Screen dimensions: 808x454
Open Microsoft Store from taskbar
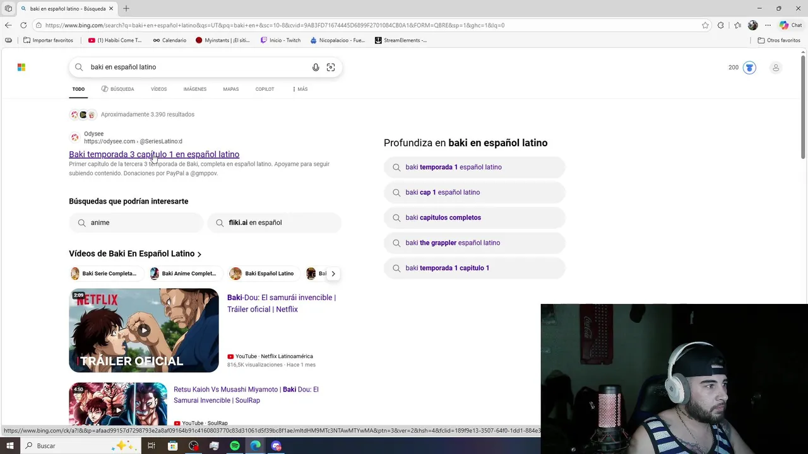[172, 446]
